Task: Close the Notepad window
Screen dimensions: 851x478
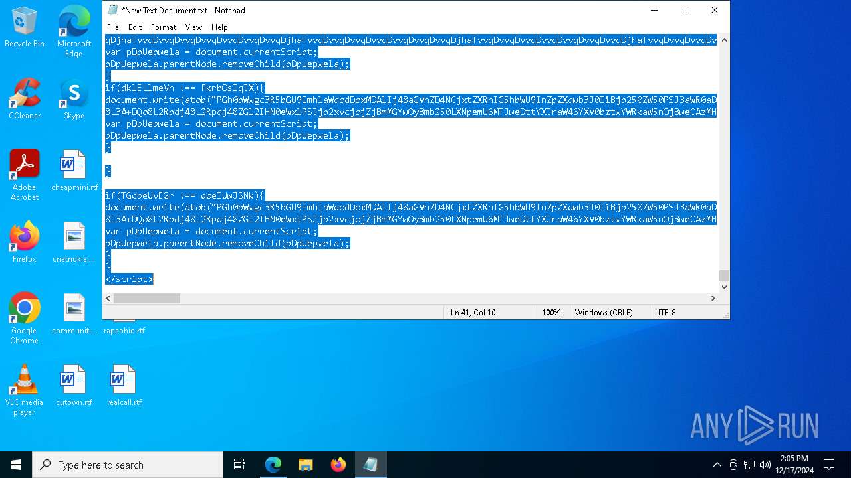Action: click(x=715, y=10)
